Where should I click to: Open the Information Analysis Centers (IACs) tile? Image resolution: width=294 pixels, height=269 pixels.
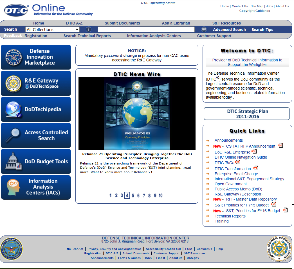[x=36, y=187]
